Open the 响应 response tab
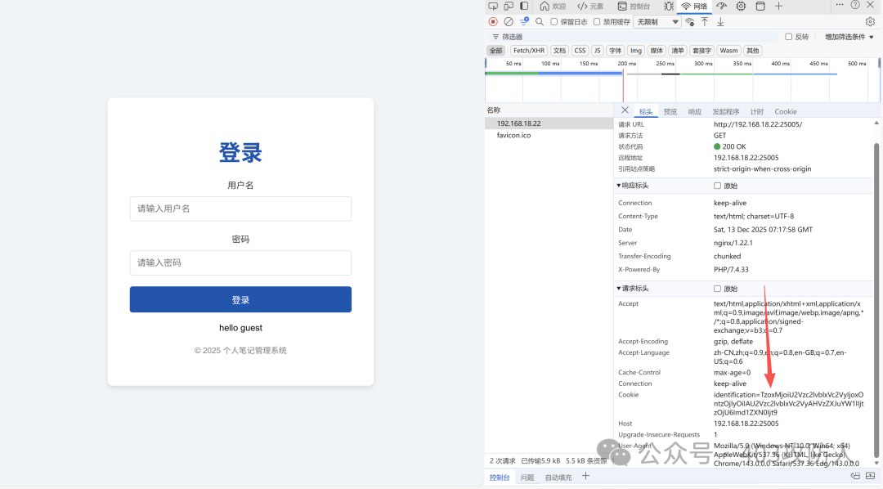Screen dimensions: 883x489 coord(695,111)
